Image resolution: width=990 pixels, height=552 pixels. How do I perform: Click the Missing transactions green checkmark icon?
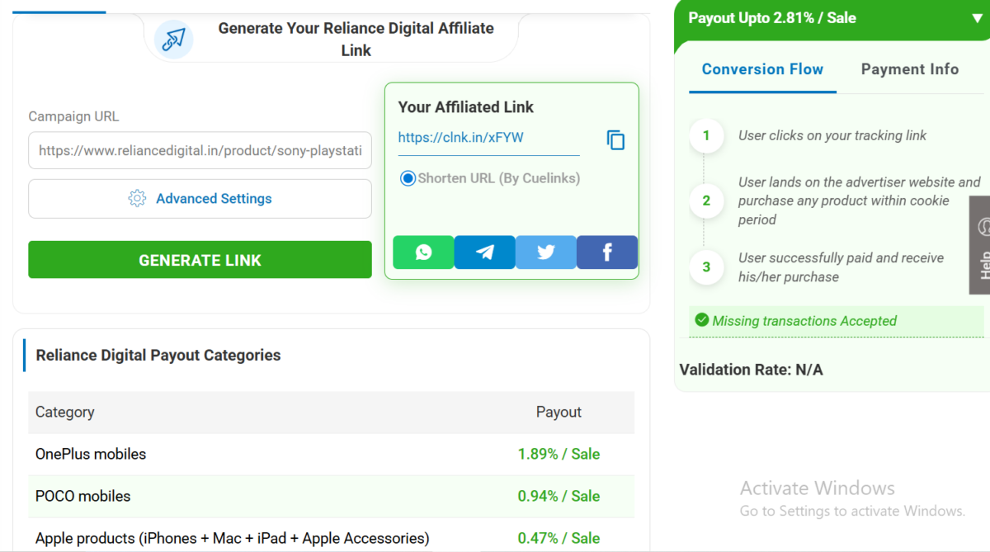coord(702,320)
